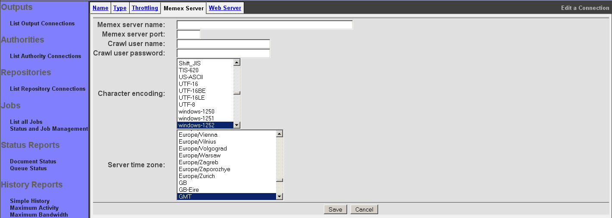Pick Europe/Zurich time zone
The image size is (612, 218).
[x=196, y=176]
